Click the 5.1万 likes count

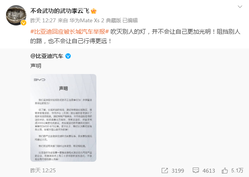237,170
